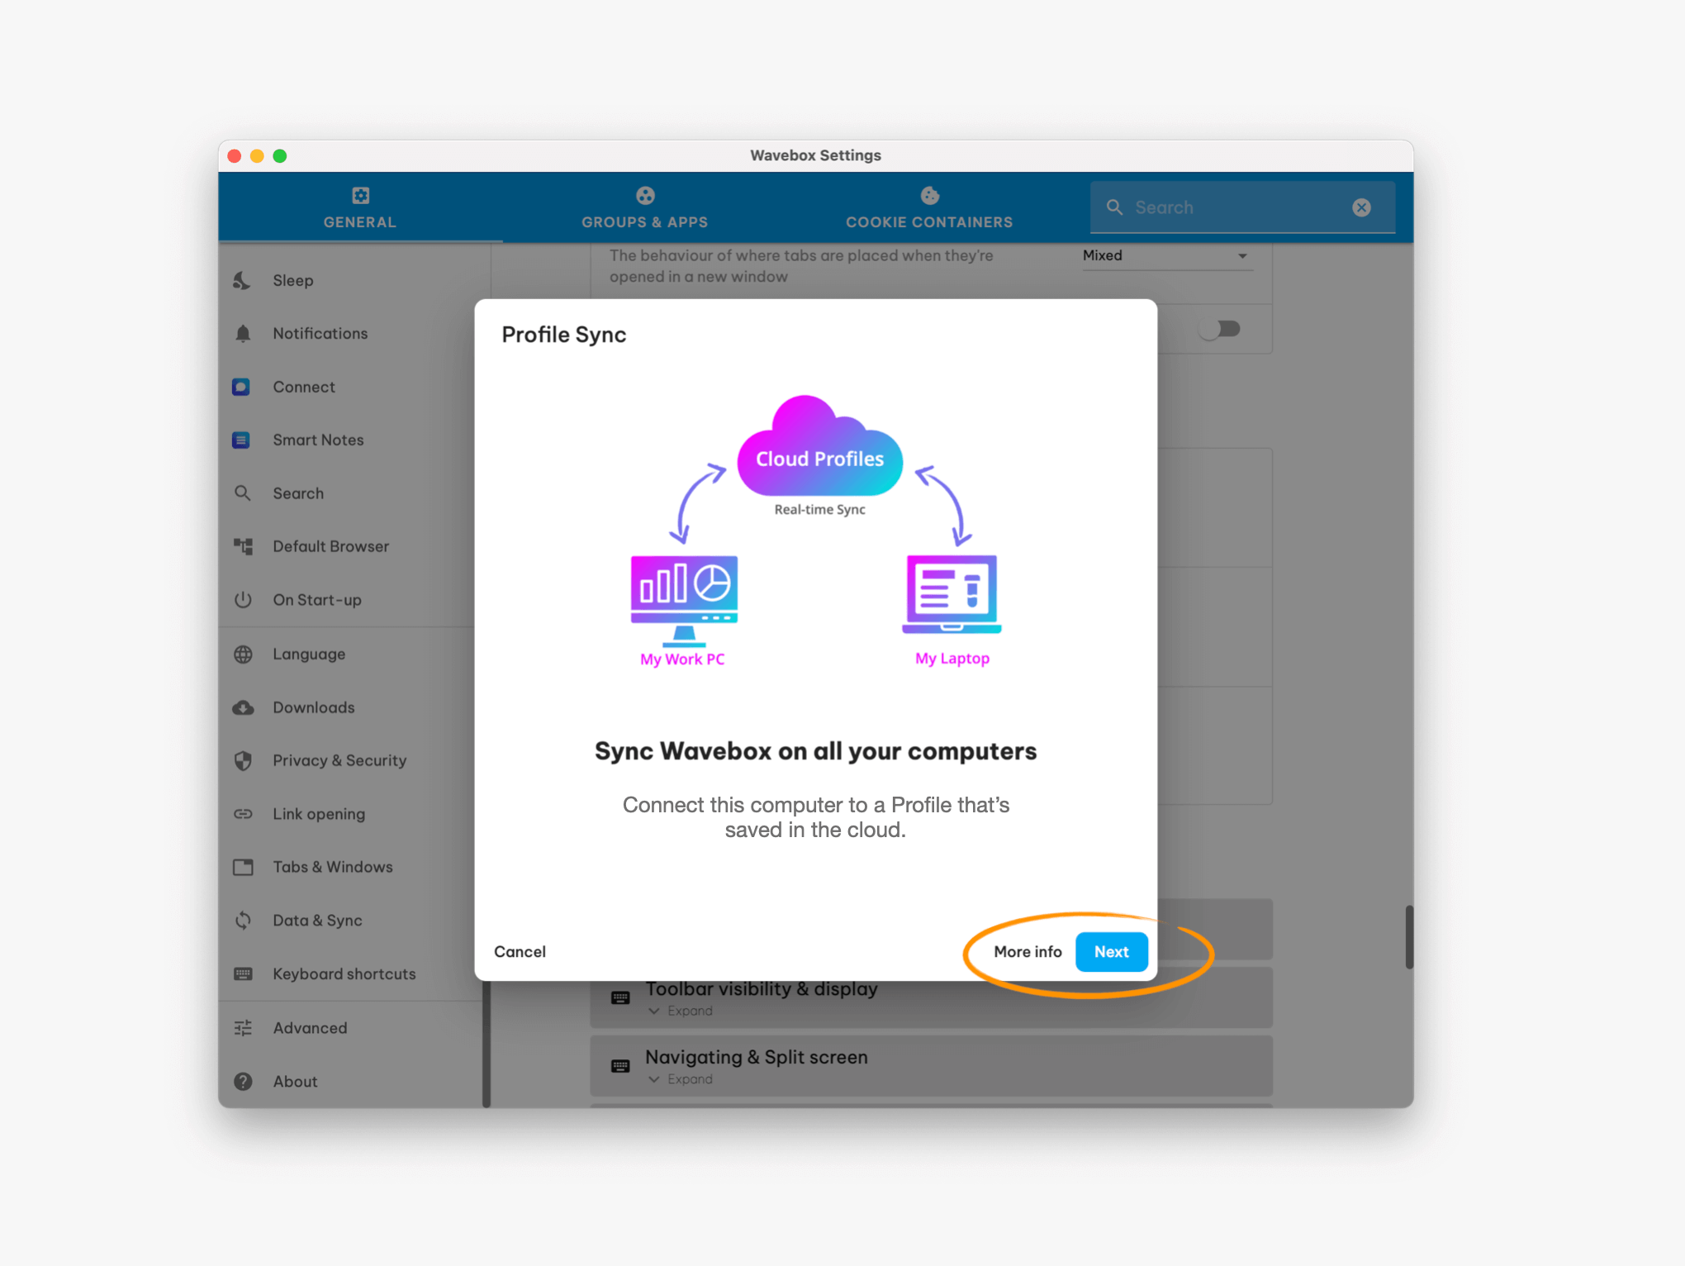1685x1266 pixels.
Task: Click the Cloud Profiles illustration
Action: 819,447
